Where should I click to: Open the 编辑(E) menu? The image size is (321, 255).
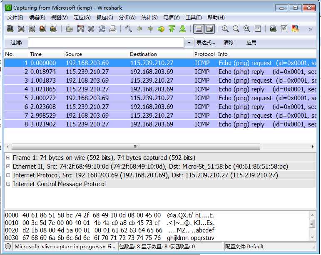point(37,18)
